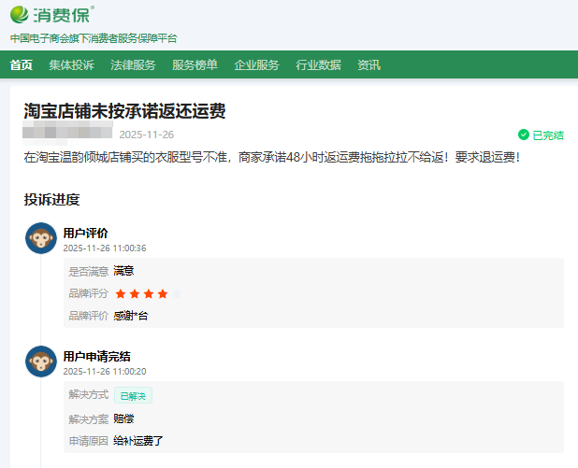Click the monkey avatar beside 用户评价
578x468 pixels.
pos(41,238)
